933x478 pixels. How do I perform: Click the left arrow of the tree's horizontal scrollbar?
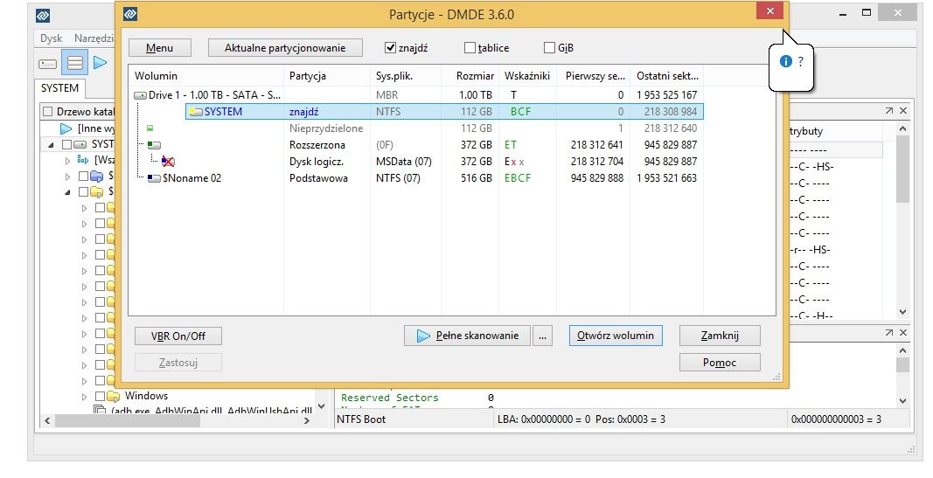(47, 420)
